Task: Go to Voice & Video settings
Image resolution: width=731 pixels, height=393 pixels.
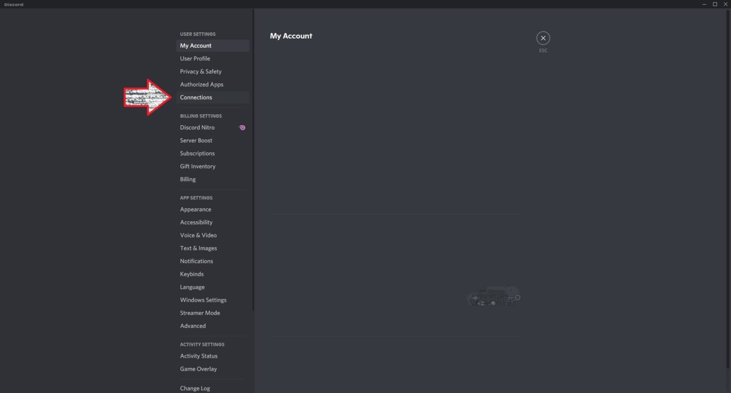Action: pos(198,235)
